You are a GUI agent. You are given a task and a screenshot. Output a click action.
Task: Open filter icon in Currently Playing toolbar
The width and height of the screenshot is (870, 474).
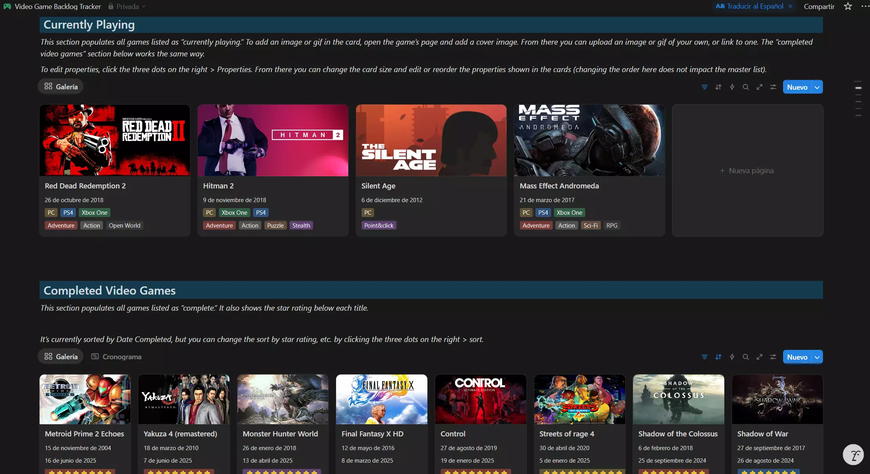(705, 87)
